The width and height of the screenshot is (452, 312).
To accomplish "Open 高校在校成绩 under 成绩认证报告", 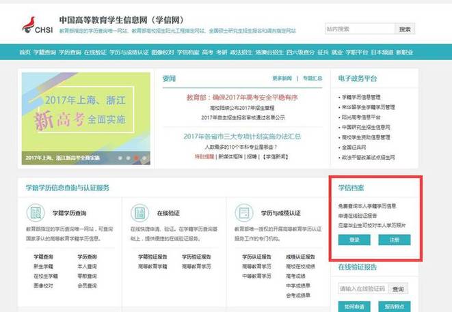I will [x=300, y=266].
